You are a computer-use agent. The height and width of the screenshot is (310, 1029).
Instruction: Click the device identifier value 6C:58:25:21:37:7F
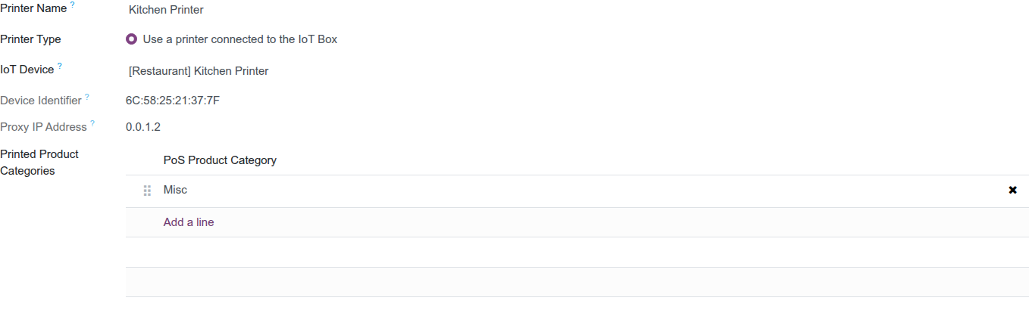pos(173,100)
